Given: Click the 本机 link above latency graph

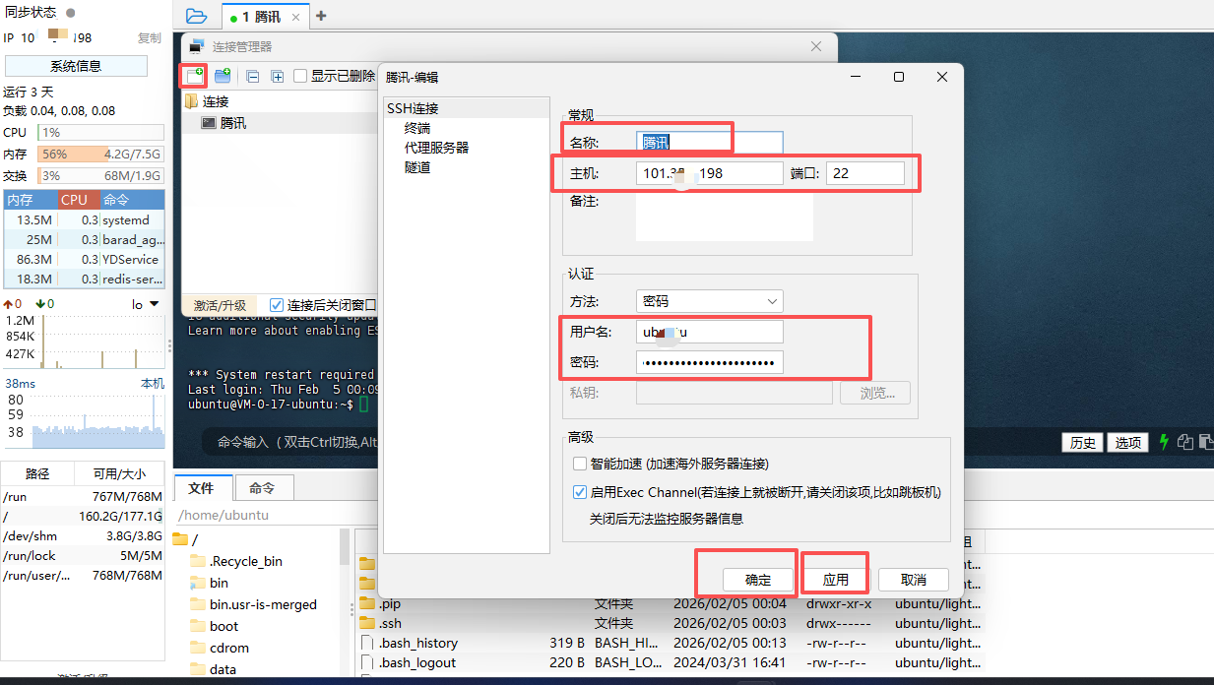Looking at the screenshot, I should [153, 383].
